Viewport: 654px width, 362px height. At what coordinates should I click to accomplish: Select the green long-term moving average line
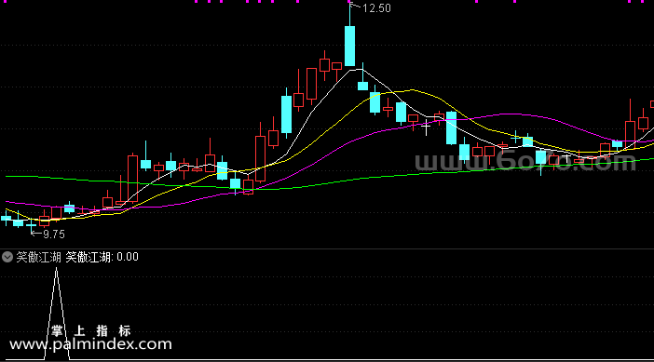pyautogui.click(x=375, y=178)
